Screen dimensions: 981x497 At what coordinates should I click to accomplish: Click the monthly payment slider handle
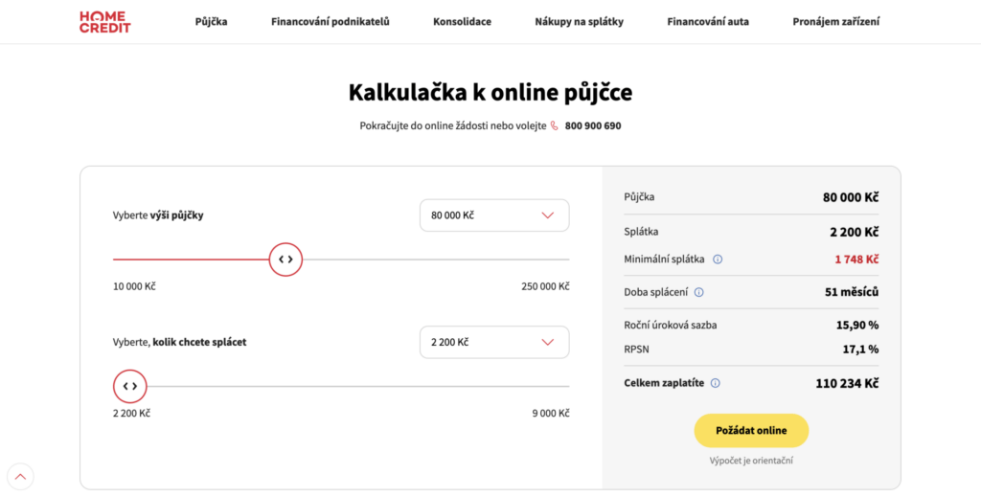pyautogui.click(x=129, y=386)
